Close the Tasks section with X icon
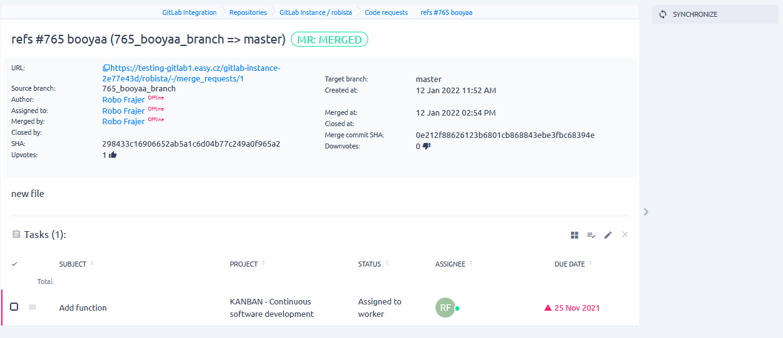This screenshot has height=338, width=783. (x=625, y=234)
